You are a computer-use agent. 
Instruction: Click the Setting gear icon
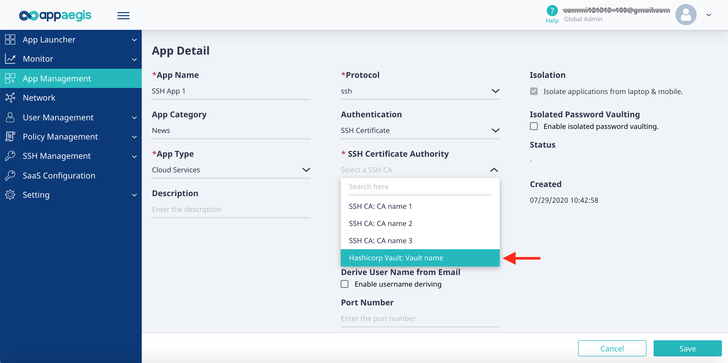[x=10, y=195]
